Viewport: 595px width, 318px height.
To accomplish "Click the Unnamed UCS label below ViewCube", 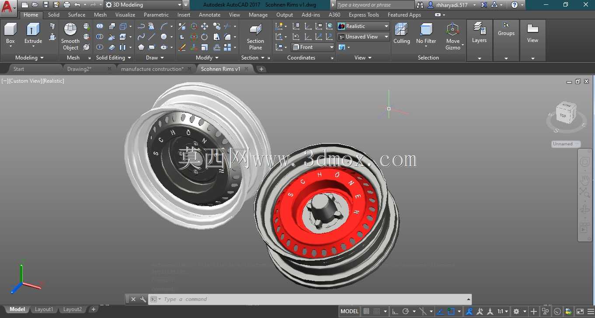I will [x=565, y=144].
